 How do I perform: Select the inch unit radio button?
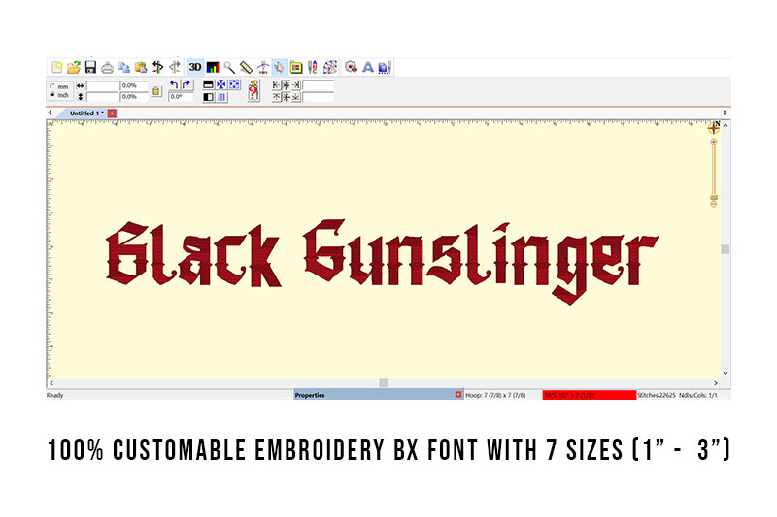[x=52, y=95]
